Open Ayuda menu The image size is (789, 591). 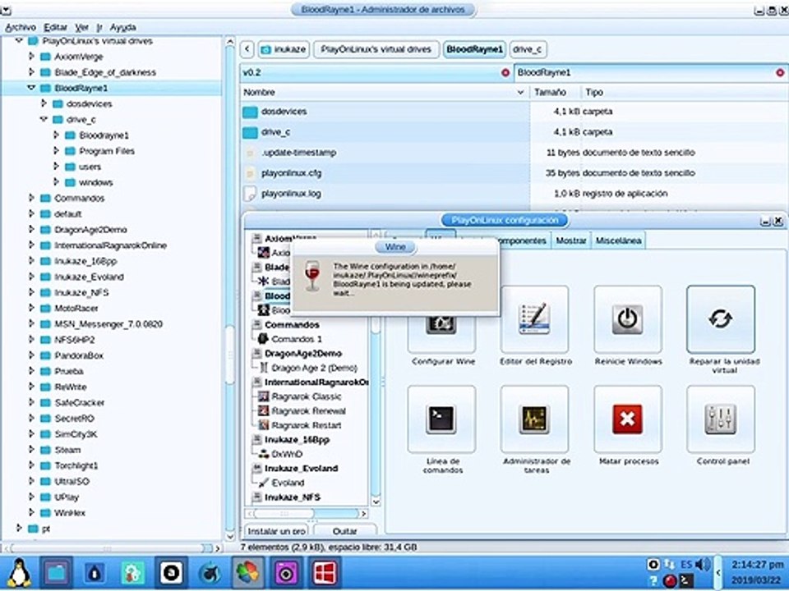tap(122, 27)
